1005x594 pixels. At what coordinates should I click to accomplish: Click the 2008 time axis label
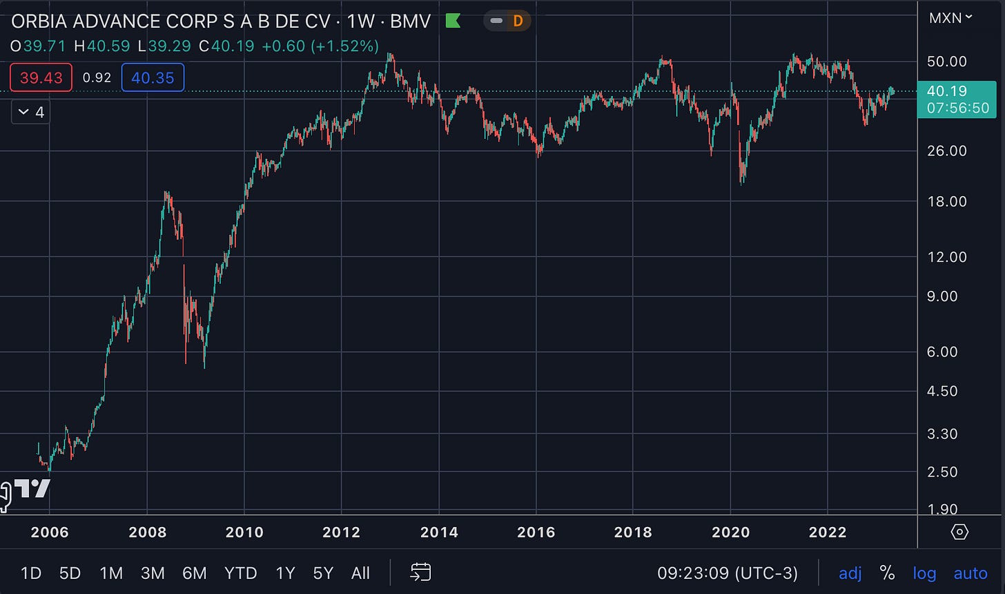click(147, 532)
